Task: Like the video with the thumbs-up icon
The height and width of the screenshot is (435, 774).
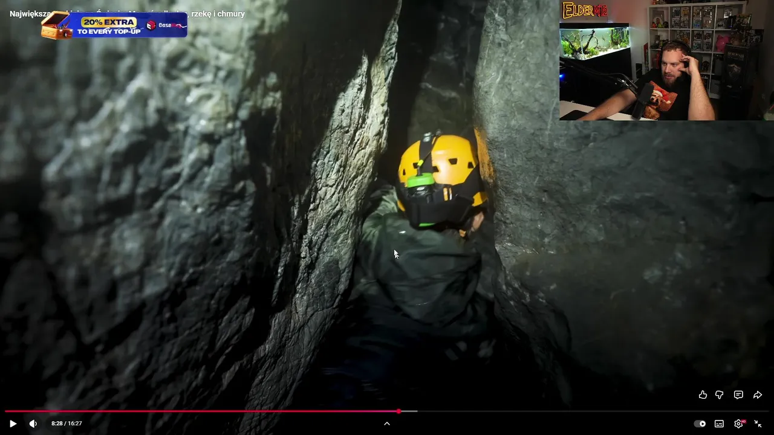Action: point(703,395)
